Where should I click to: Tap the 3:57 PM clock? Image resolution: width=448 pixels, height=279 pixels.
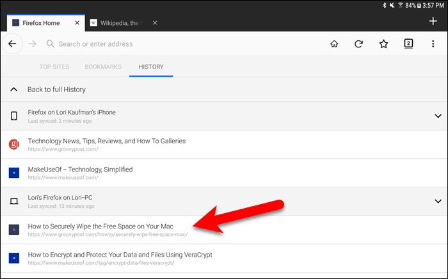point(433,5)
